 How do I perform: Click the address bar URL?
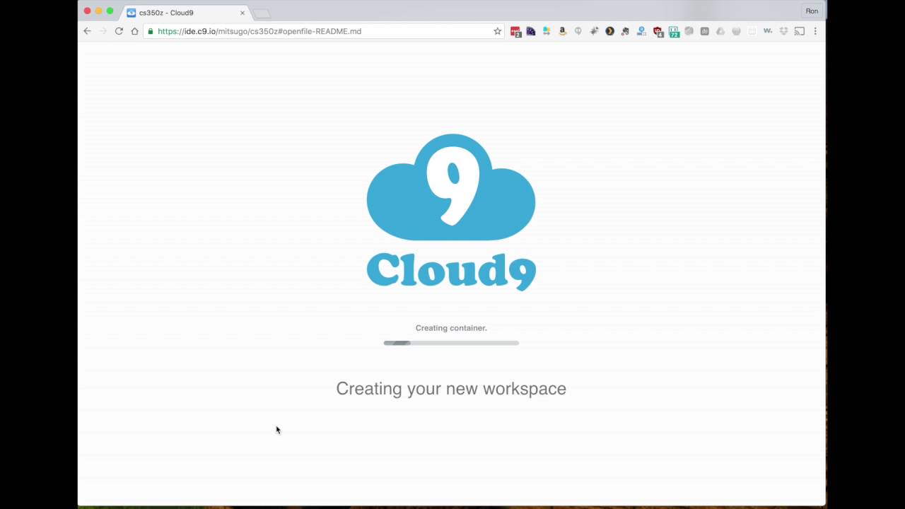coord(259,31)
